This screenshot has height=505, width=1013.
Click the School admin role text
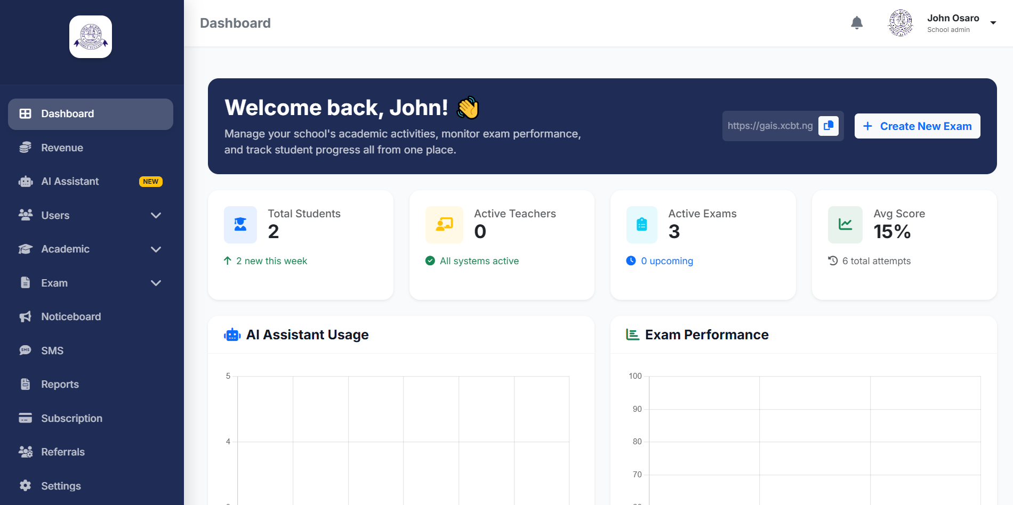tap(948, 30)
